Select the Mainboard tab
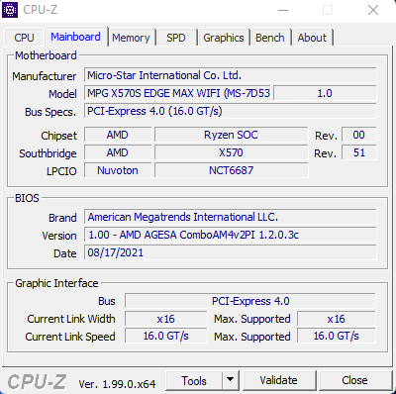This screenshot has height=394, width=396. click(x=76, y=37)
